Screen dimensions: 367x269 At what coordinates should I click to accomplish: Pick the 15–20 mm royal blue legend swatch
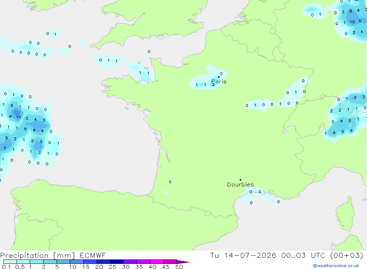[x=90, y=262]
